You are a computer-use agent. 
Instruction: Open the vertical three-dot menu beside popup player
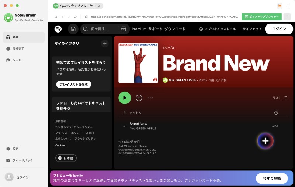tap(287, 17)
